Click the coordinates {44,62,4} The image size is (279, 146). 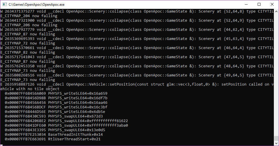click(234, 30)
